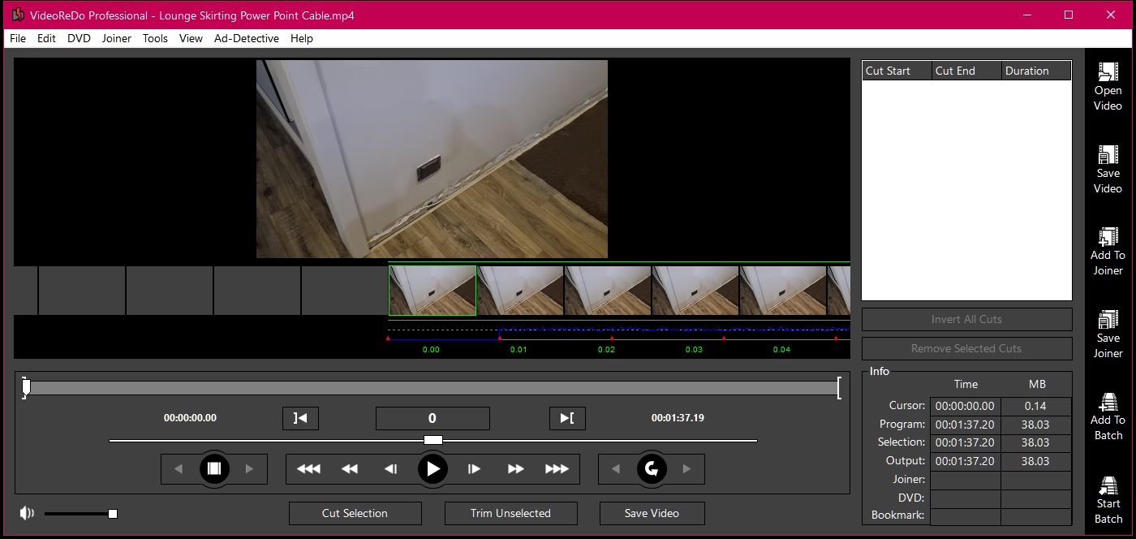Click end timecode 00:01:37.19
The width and height of the screenshot is (1136, 539).
point(678,418)
